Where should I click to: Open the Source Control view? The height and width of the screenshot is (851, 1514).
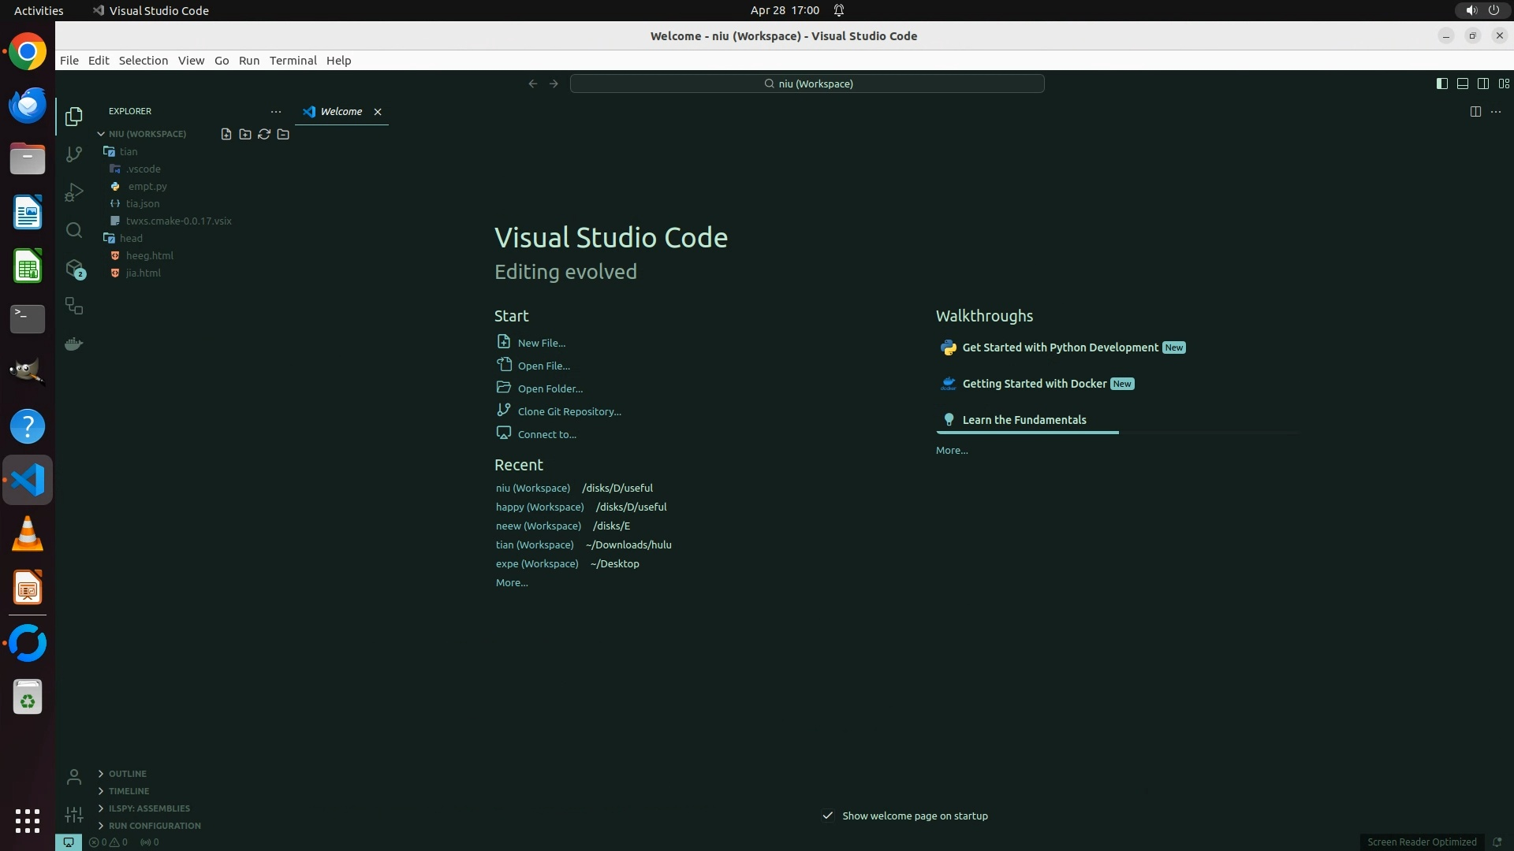(74, 154)
